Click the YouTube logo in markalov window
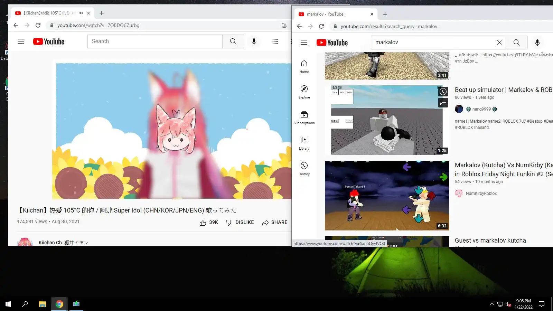The image size is (553, 311). (332, 43)
